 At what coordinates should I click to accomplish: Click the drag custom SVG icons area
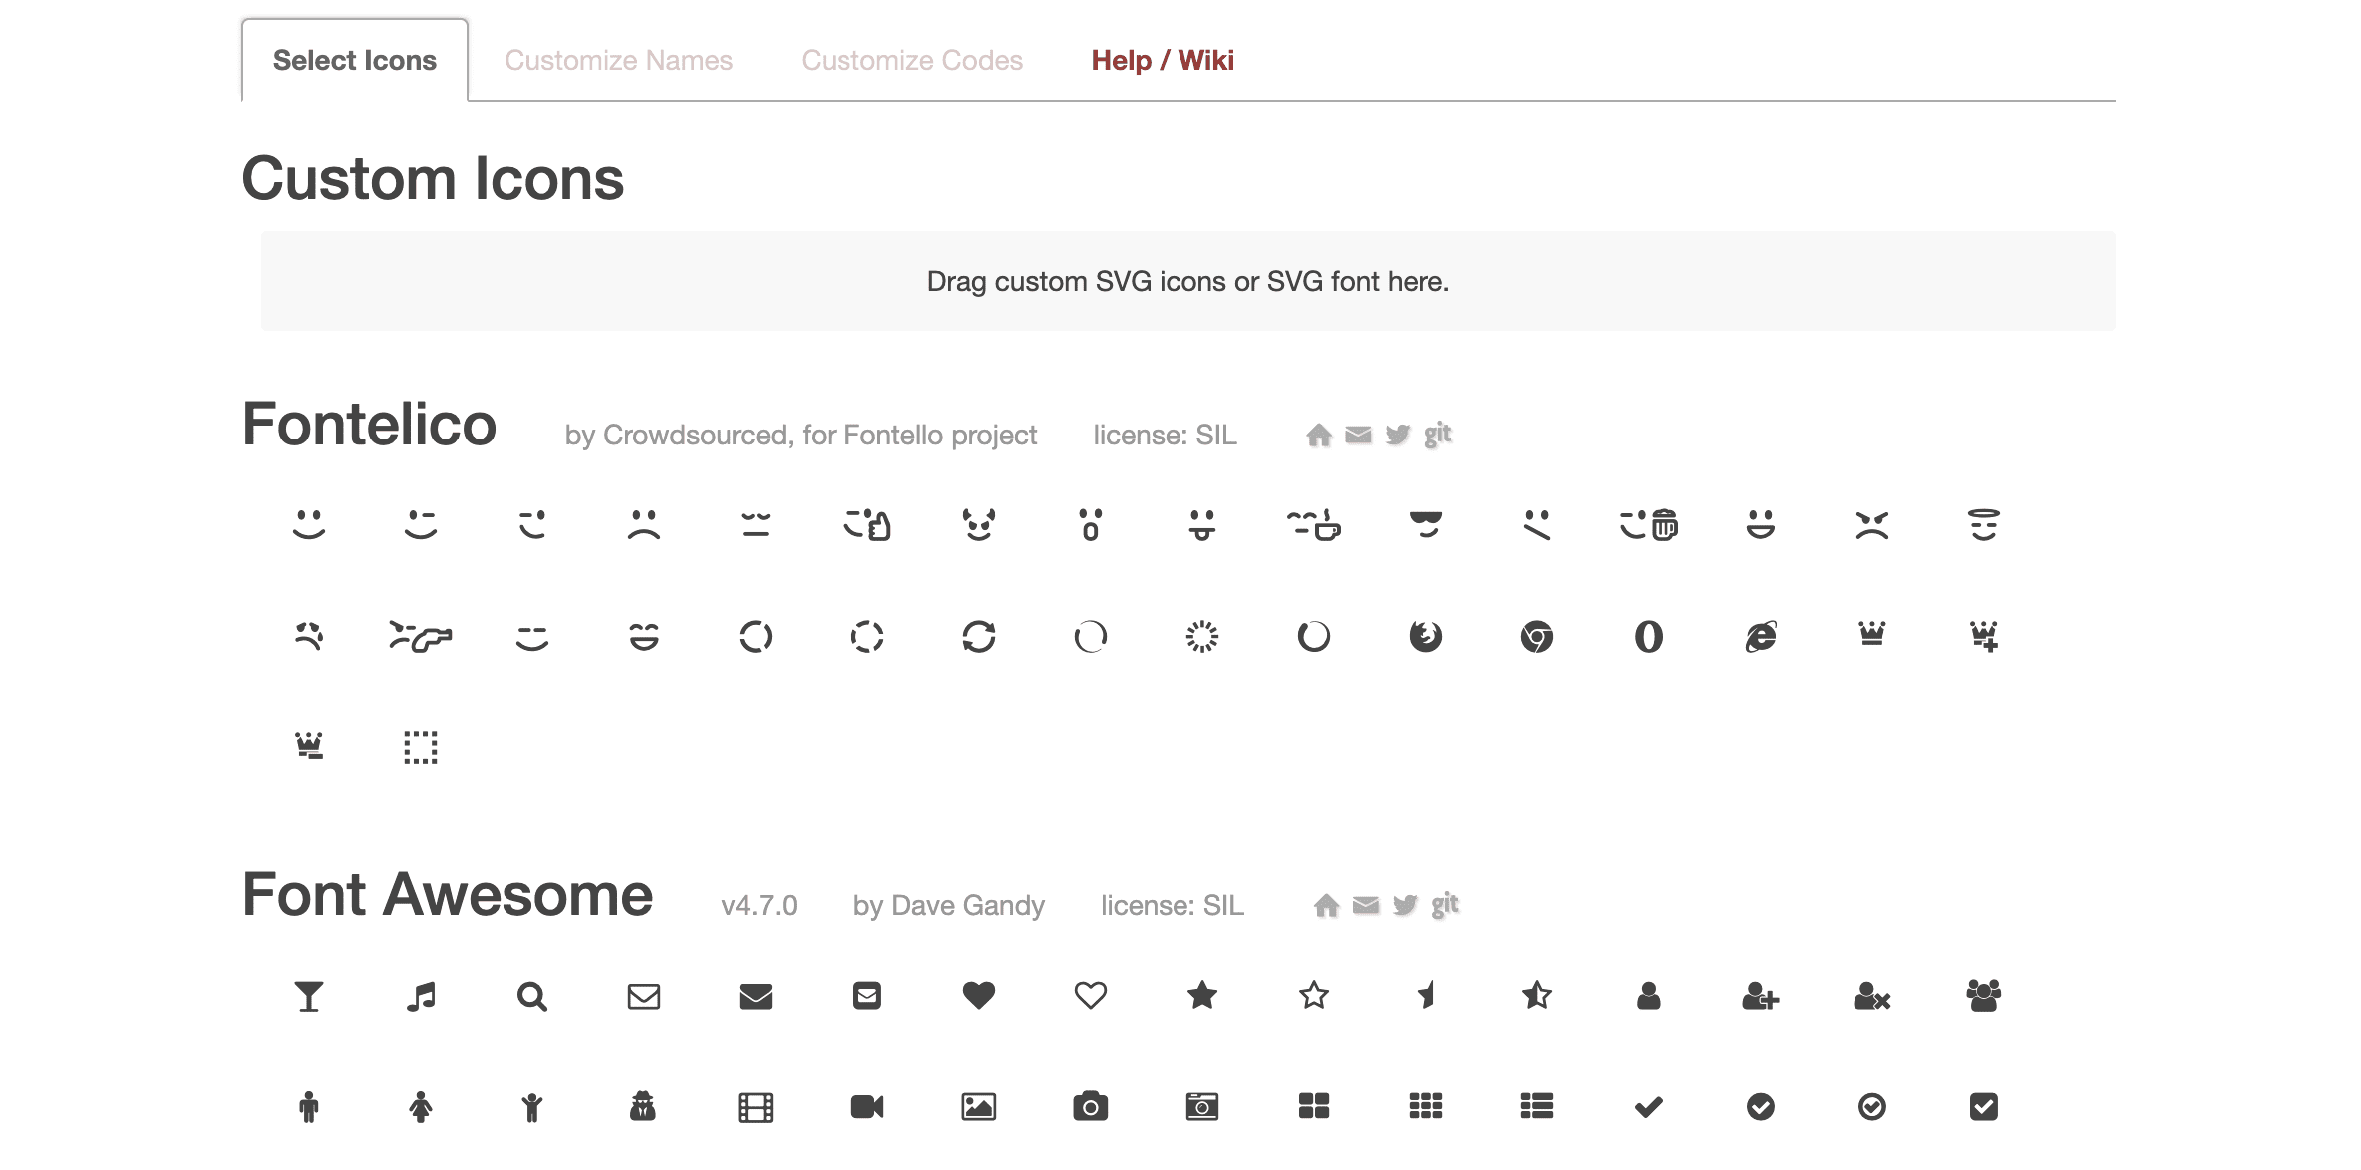(1186, 281)
